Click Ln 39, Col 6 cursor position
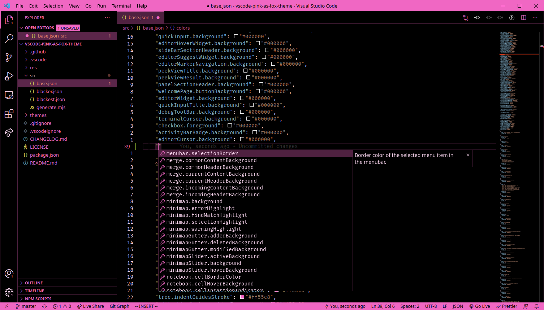Image resolution: width=544 pixels, height=310 pixels. [x=383, y=306]
